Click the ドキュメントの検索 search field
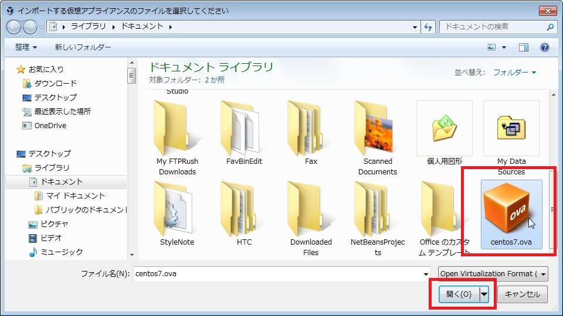Viewport: 563px width, 316px height. tap(491, 27)
